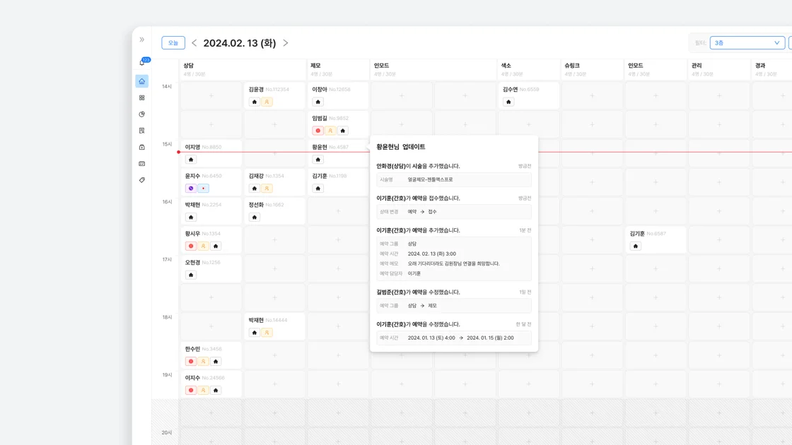Screen dimensions: 792x445
Task: Select the 슈링크 column header
Action: coord(573,66)
